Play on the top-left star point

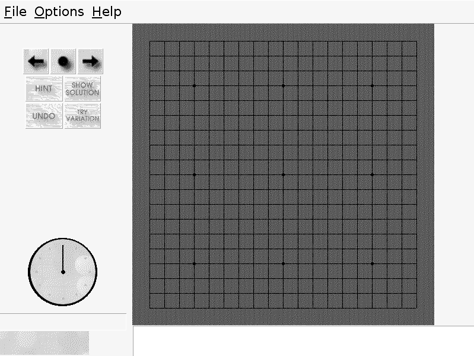pyautogui.click(x=195, y=85)
